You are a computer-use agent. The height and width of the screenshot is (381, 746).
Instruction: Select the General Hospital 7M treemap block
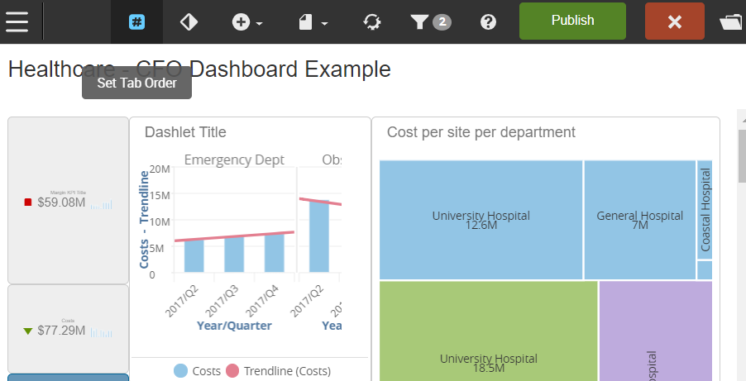(639, 220)
